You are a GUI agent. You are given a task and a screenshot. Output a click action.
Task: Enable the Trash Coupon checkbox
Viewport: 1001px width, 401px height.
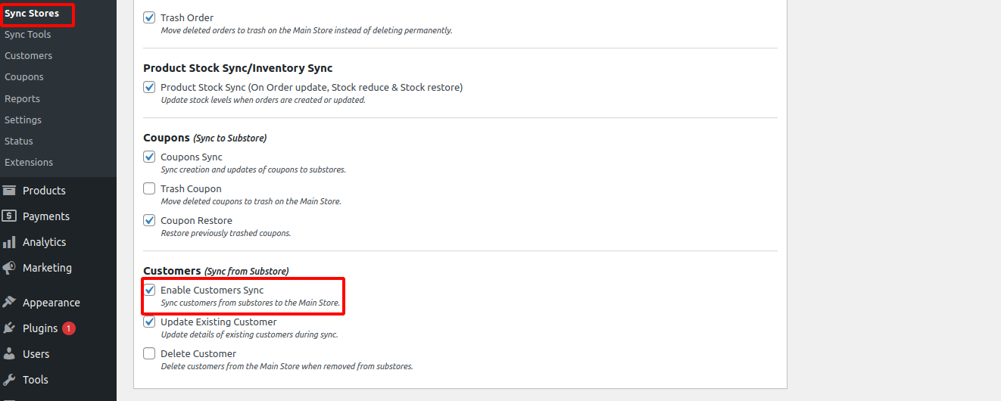149,188
